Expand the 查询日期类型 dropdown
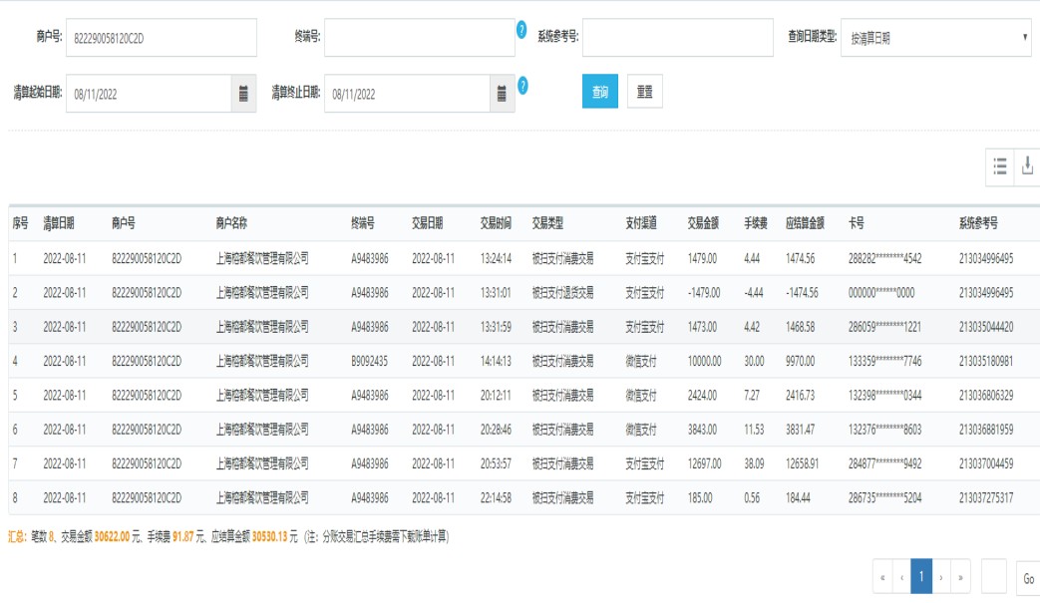1040x603 pixels. [935, 38]
